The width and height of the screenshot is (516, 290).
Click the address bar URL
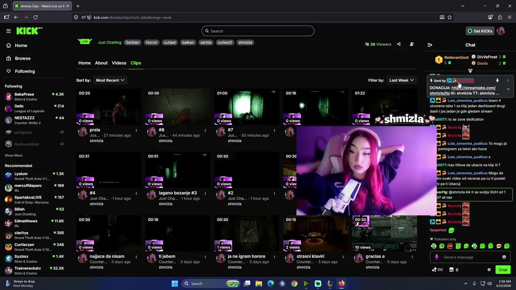point(133,17)
